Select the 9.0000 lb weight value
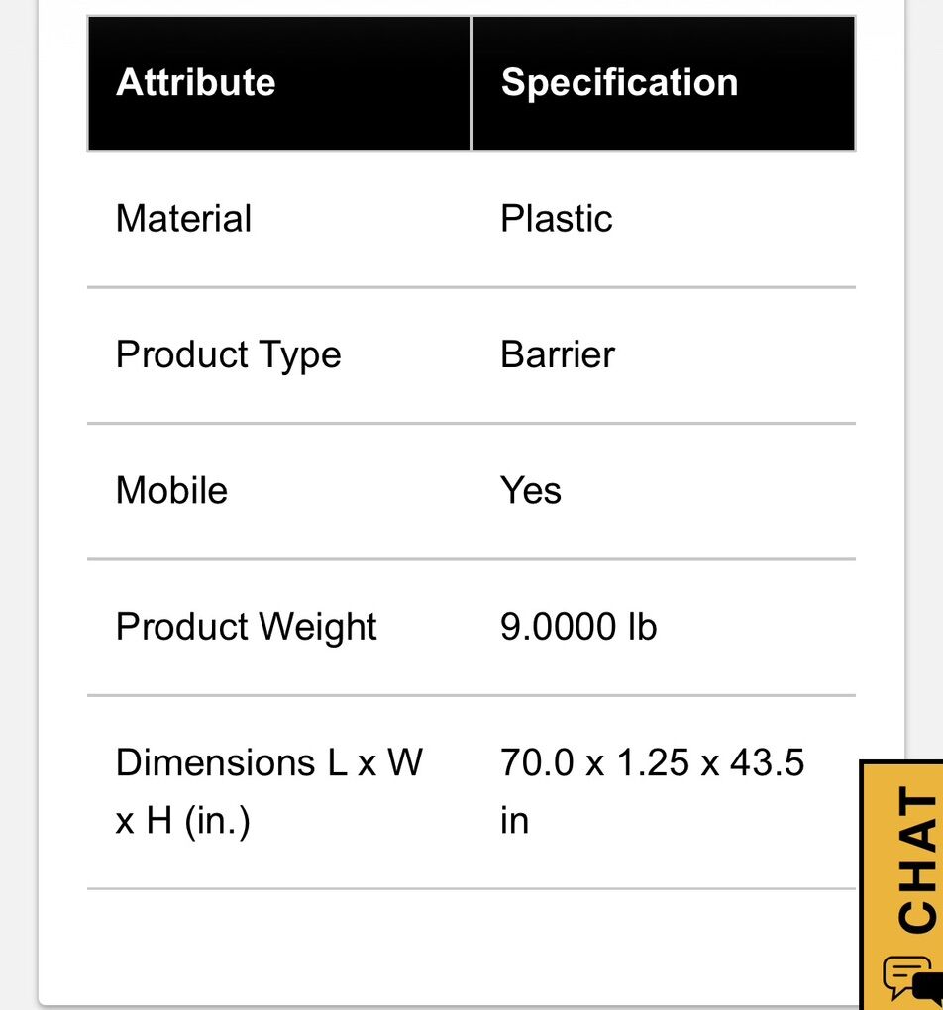 (578, 627)
